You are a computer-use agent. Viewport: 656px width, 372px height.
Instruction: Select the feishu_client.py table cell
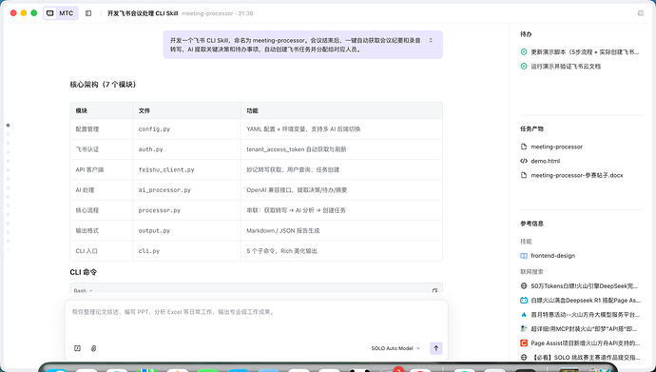coord(186,170)
